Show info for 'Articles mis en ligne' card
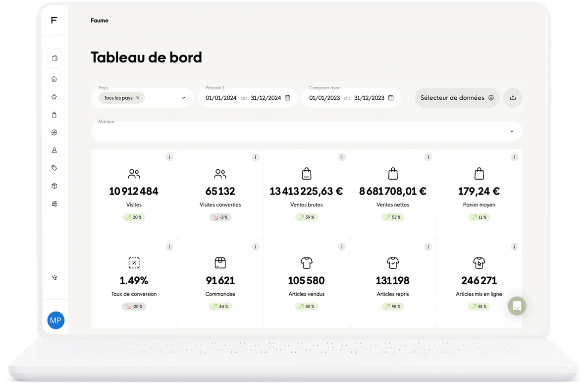587x383 pixels. coord(514,247)
